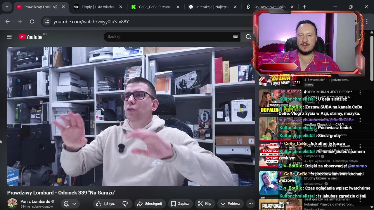Viewport: 374px width, 210px height.
Task: Open Pan z Lombardu channel avatar
Action: [x=12, y=204]
